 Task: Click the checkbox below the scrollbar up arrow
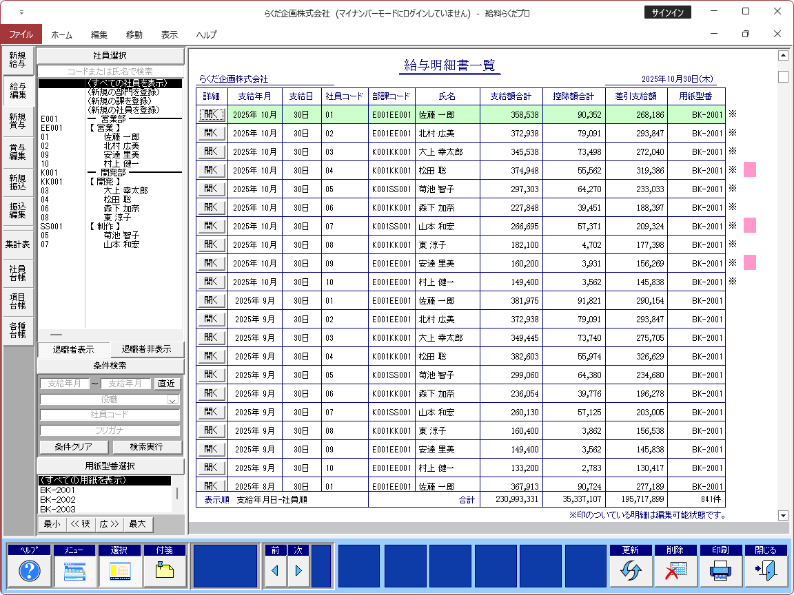tap(783, 76)
